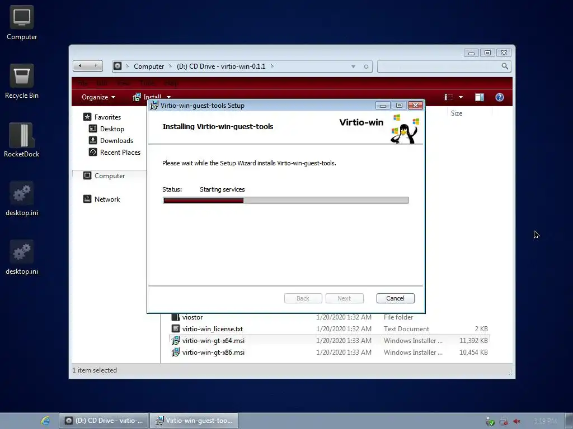This screenshot has height=429, width=573.
Task: Click the disabled Next button in Setup
Action: [344, 298]
